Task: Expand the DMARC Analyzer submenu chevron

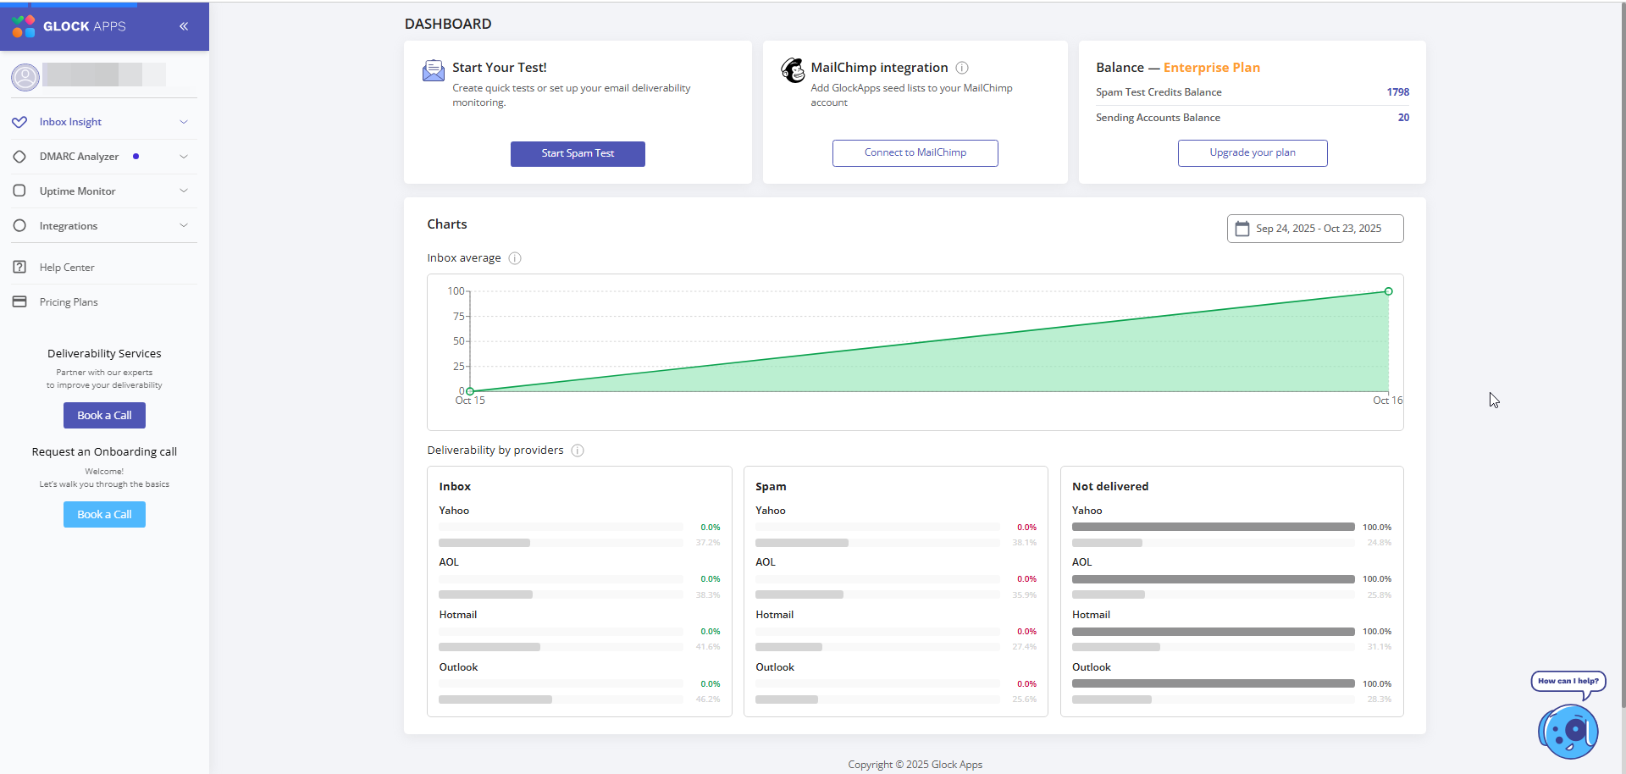Action: pos(184,157)
